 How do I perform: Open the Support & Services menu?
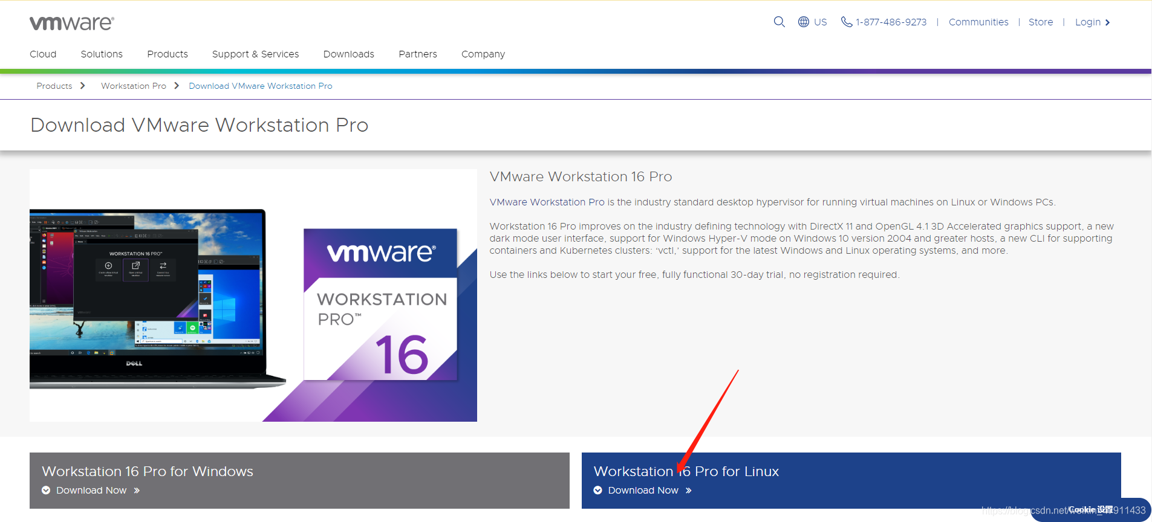255,54
